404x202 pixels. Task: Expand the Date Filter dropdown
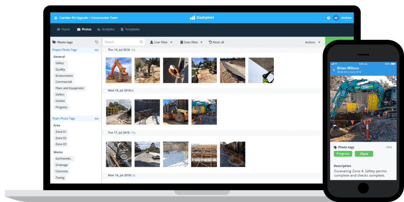coord(191,42)
